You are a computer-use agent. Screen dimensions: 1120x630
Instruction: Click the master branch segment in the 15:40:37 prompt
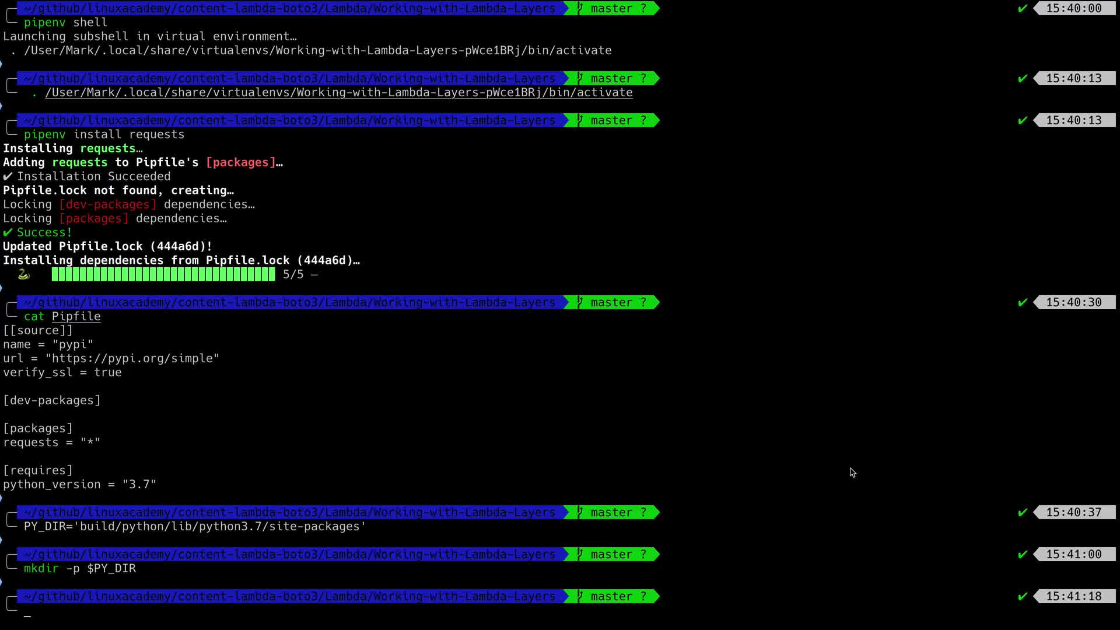point(611,512)
